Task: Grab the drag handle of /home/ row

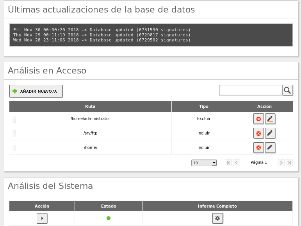Action: (x=14, y=148)
